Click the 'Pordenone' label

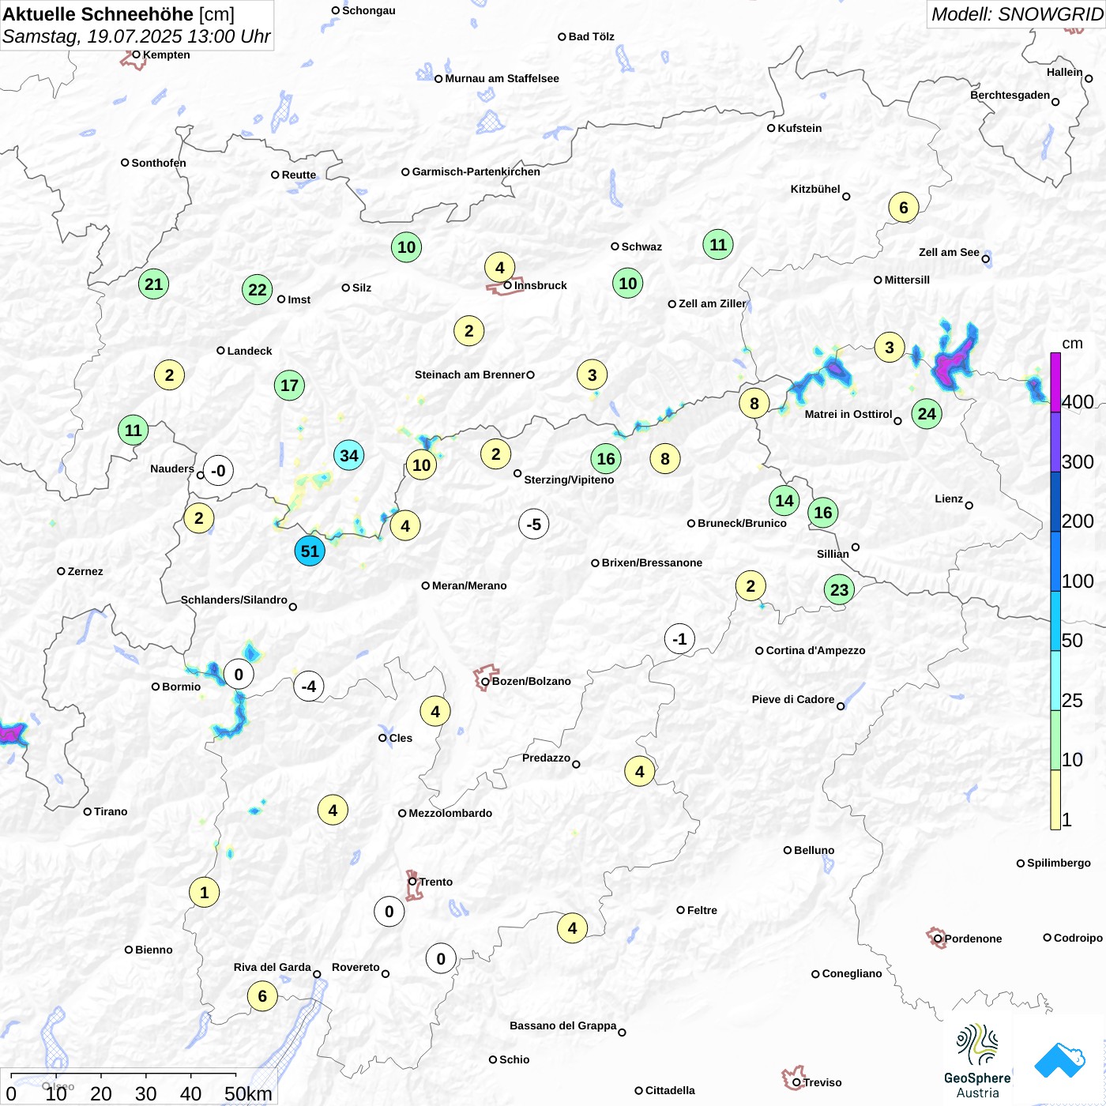click(x=973, y=939)
